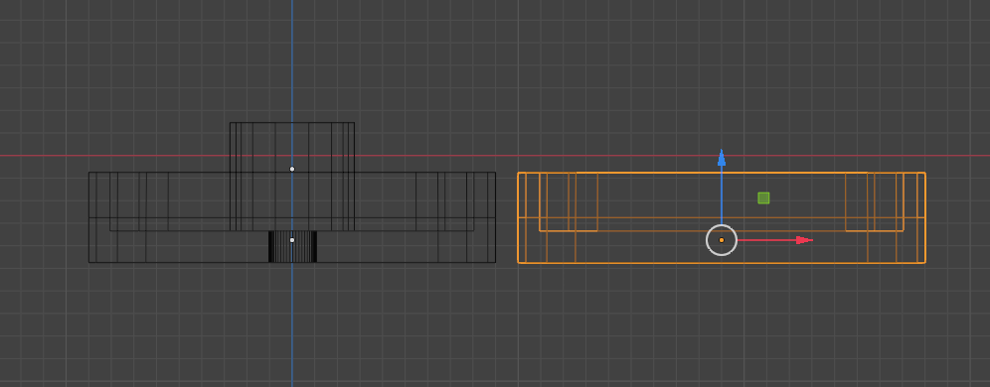The image size is (990, 387).
Task: Click the blue Z-axis arrow of move gizmo
Action: (721, 158)
